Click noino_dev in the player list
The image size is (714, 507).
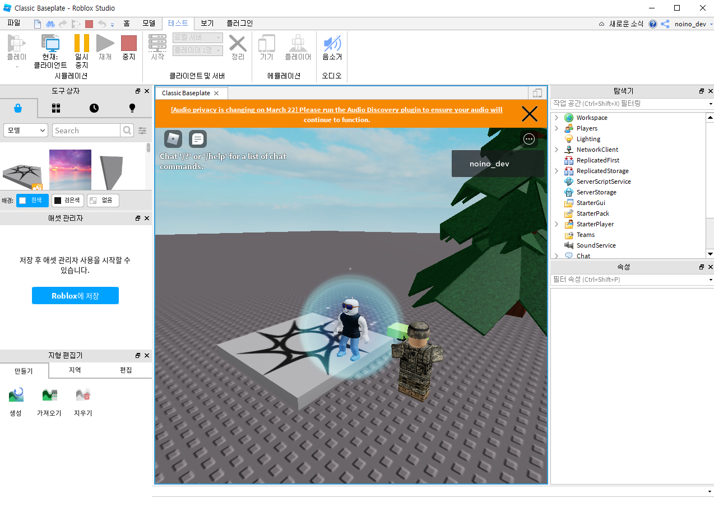[498, 164]
